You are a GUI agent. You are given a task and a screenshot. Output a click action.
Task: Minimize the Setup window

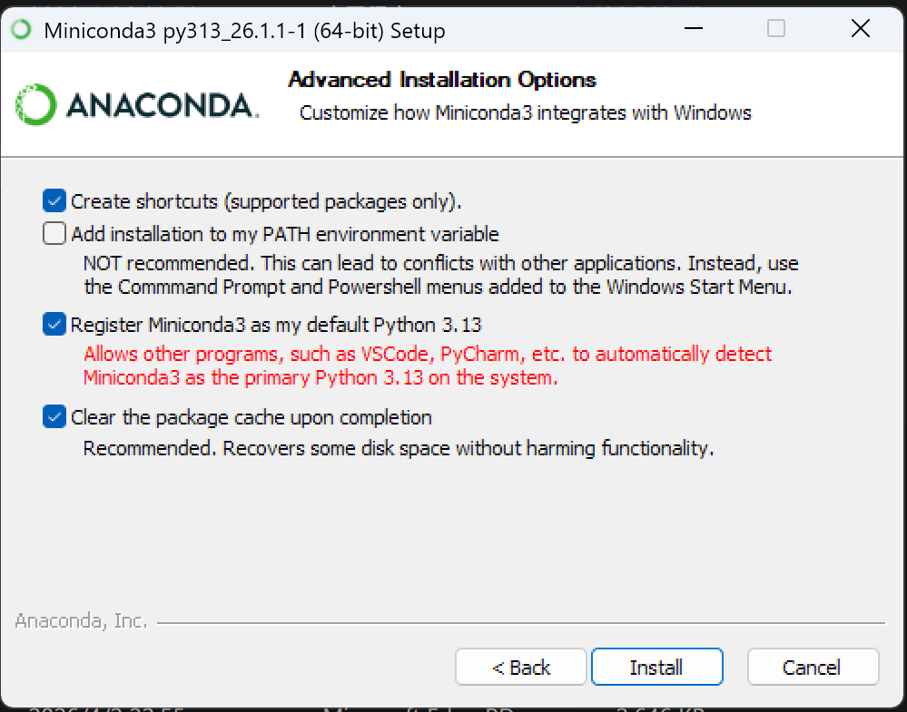point(694,28)
